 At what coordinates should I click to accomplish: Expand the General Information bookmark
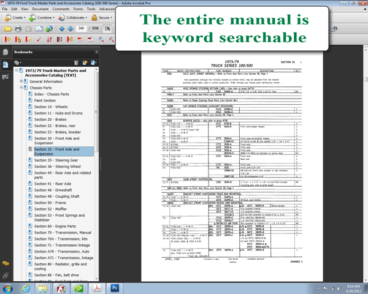(21, 81)
